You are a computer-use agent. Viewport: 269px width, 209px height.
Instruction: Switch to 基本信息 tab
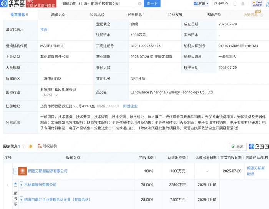click(19, 15)
